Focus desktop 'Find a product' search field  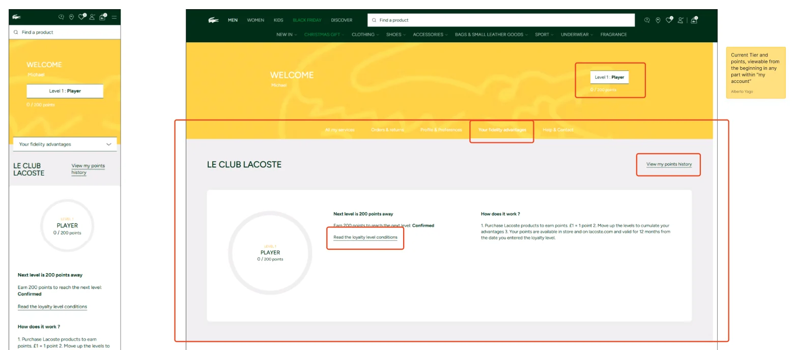pos(501,20)
